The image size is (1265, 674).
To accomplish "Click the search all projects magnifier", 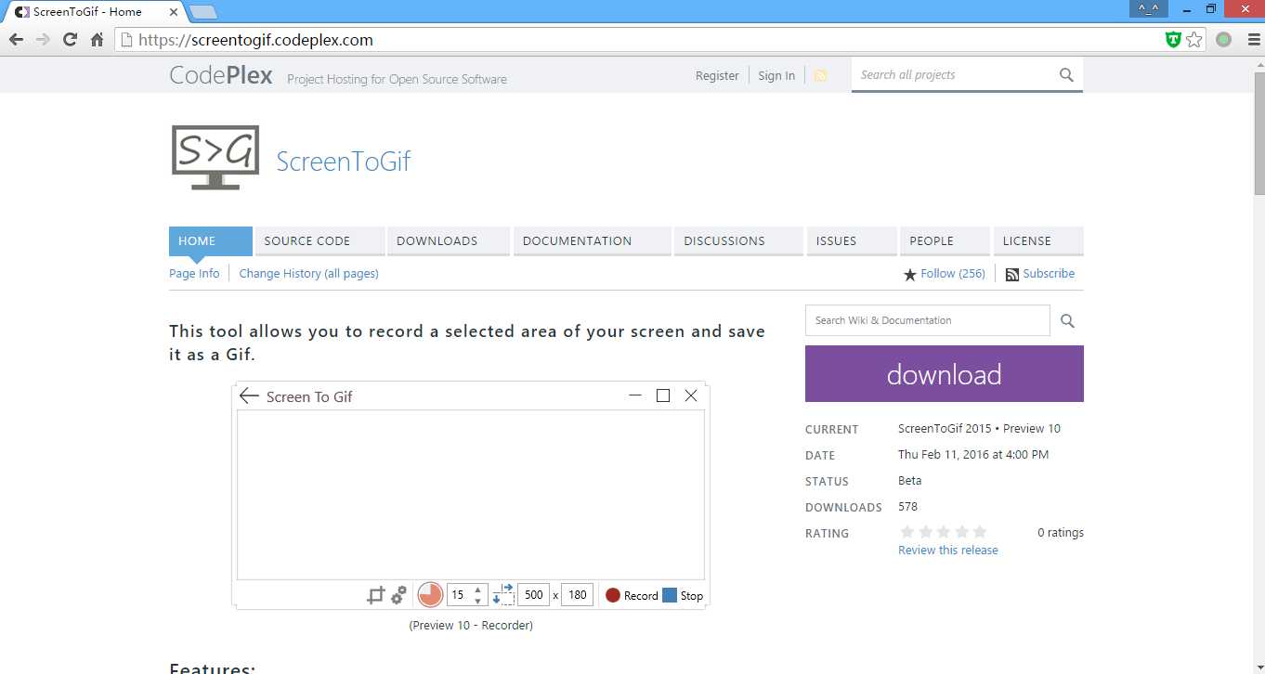I will 1066,75.
